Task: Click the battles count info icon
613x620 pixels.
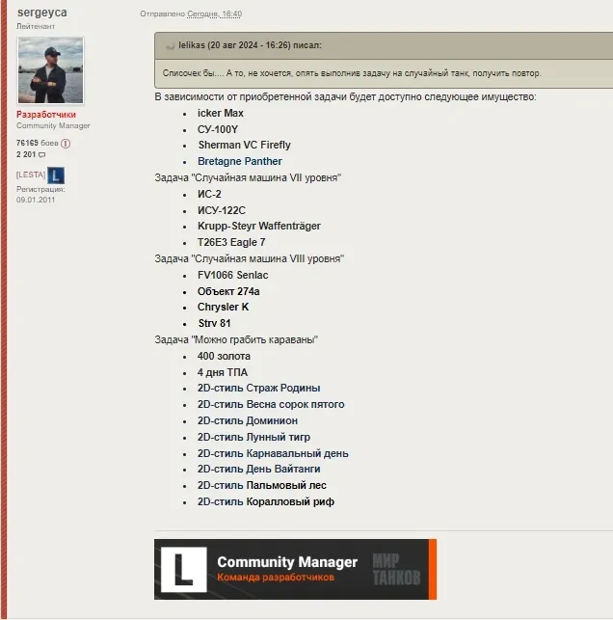Action: [x=66, y=143]
